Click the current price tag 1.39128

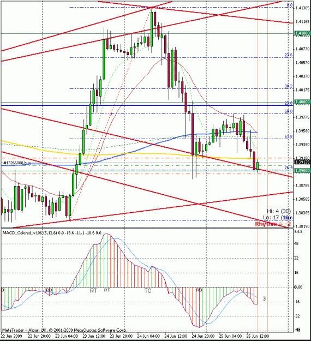click(302, 162)
